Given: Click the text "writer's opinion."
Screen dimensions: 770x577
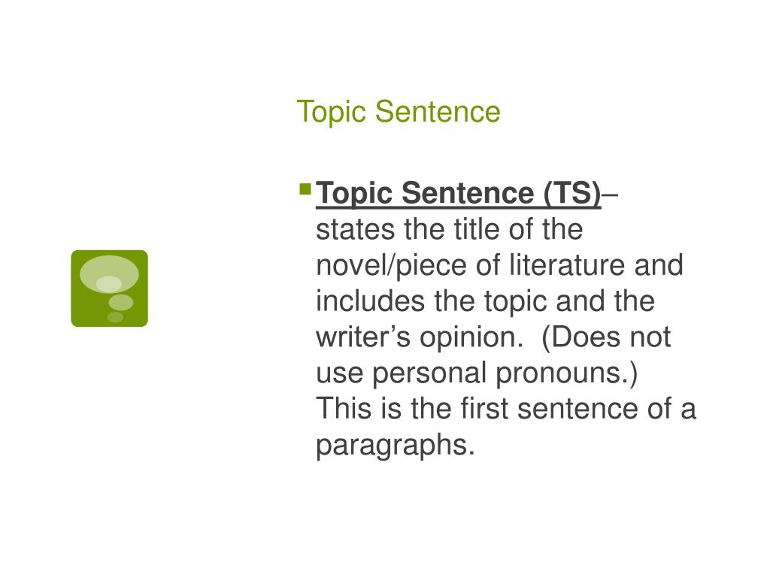Looking at the screenshot, I should (419, 338).
